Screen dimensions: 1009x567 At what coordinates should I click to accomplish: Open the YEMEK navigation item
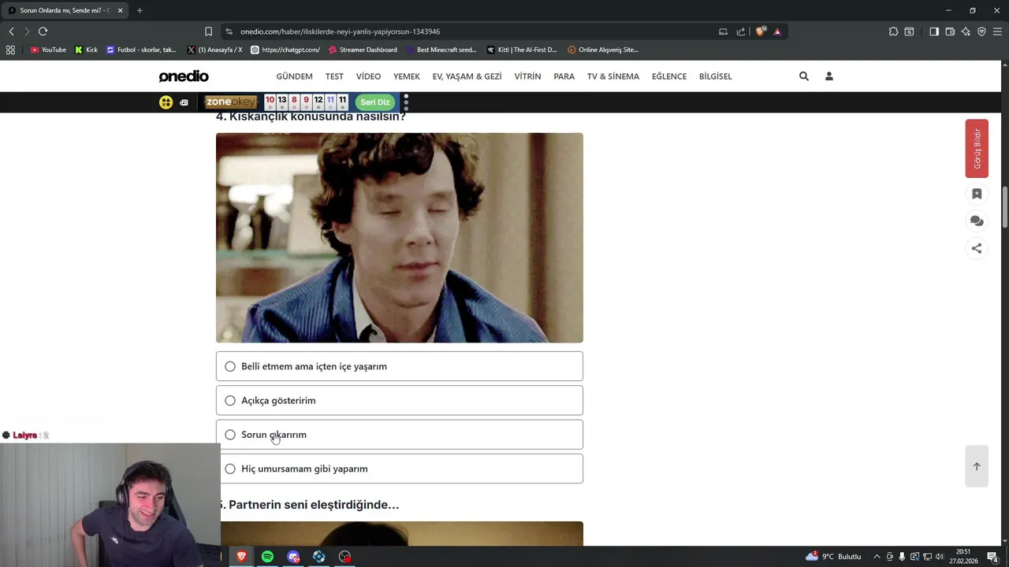(407, 76)
